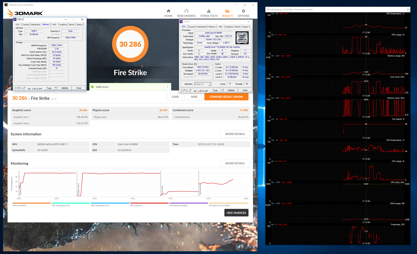Click Graphics test 2 marker in Monitoring chart
This screenshot has width=417, height=254.
79,189
